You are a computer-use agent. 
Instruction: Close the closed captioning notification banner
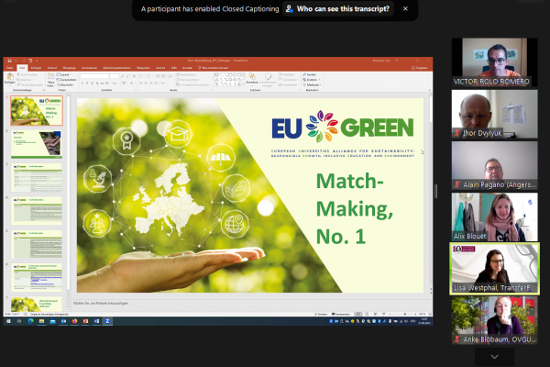[x=405, y=9]
